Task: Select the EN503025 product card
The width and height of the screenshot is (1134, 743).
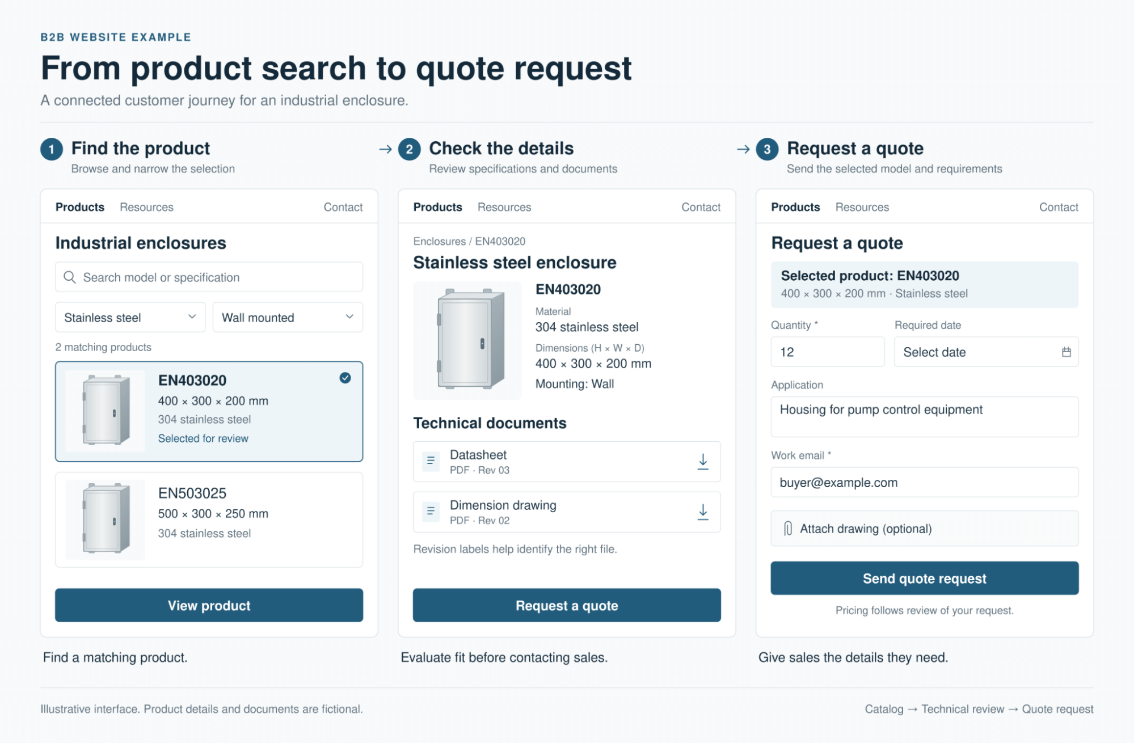Action: 209,520
